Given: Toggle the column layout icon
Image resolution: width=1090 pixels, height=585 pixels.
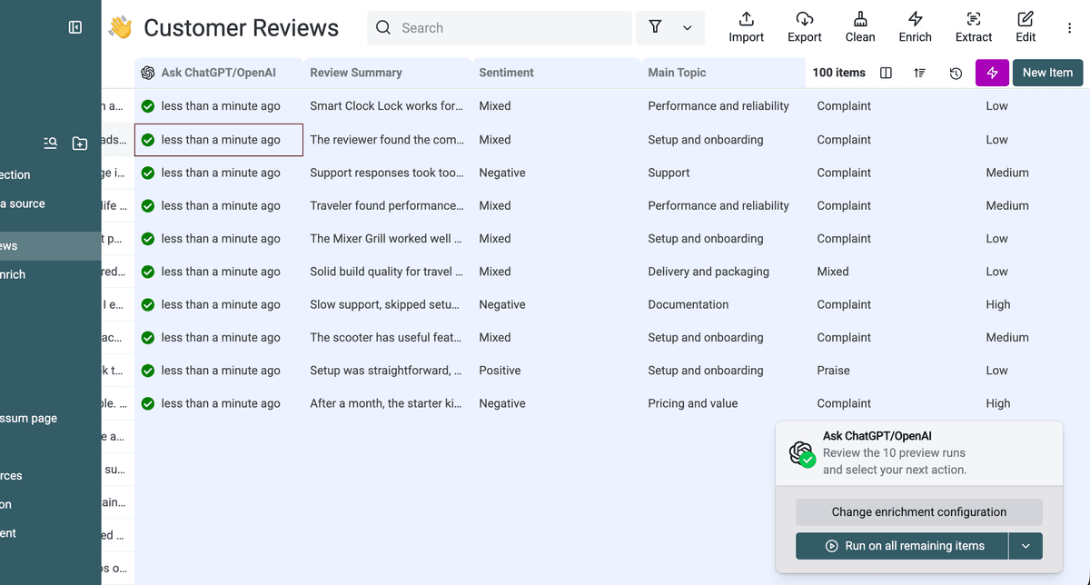Looking at the screenshot, I should tap(886, 73).
